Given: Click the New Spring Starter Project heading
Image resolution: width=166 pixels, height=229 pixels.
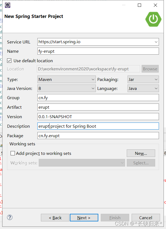Looking at the screenshot, I should click(34, 16).
